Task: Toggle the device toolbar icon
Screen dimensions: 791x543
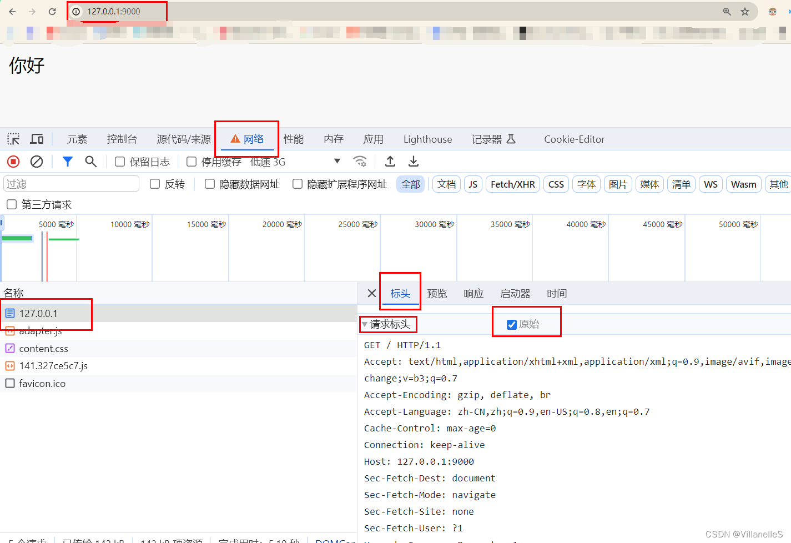Action: tap(37, 139)
